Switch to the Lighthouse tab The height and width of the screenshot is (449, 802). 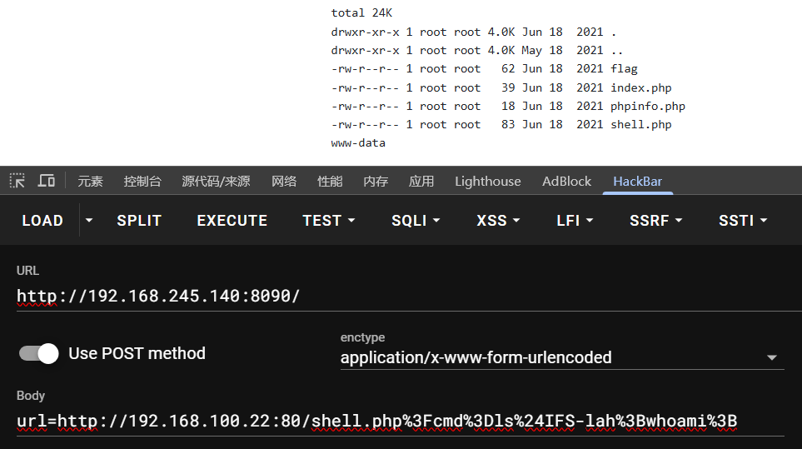(487, 181)
